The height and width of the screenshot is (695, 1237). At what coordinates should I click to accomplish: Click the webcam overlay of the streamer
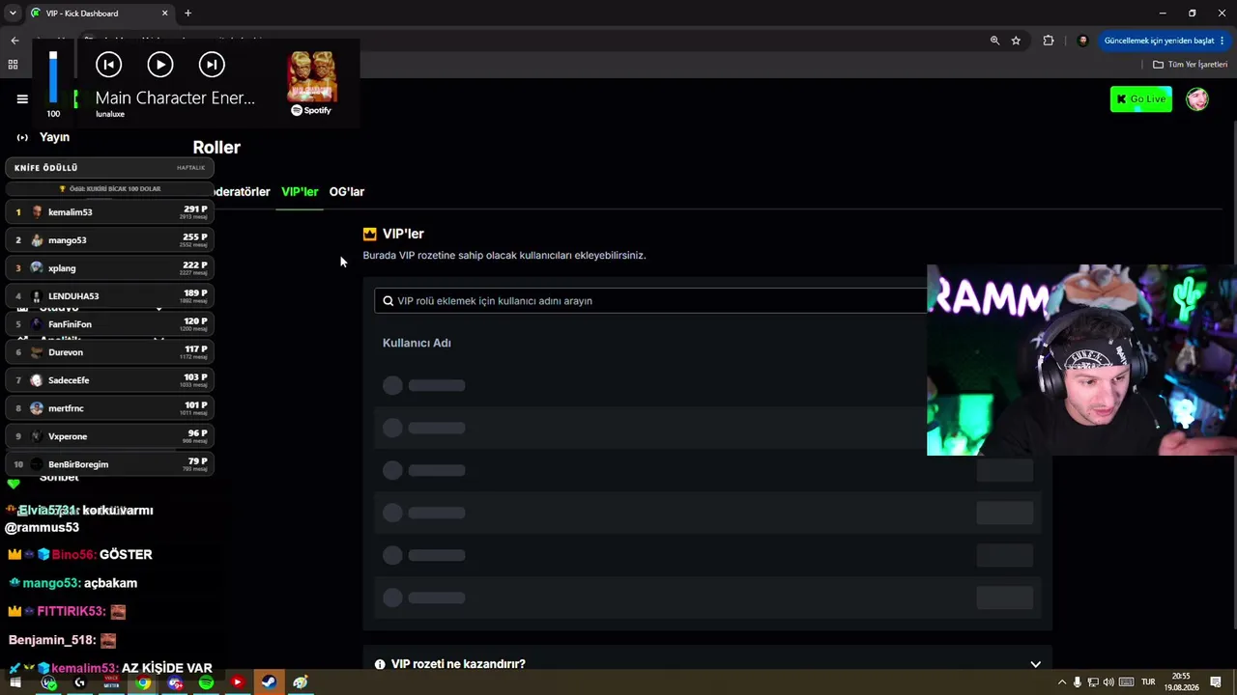pyautogui.click(x=1081, y=360)
